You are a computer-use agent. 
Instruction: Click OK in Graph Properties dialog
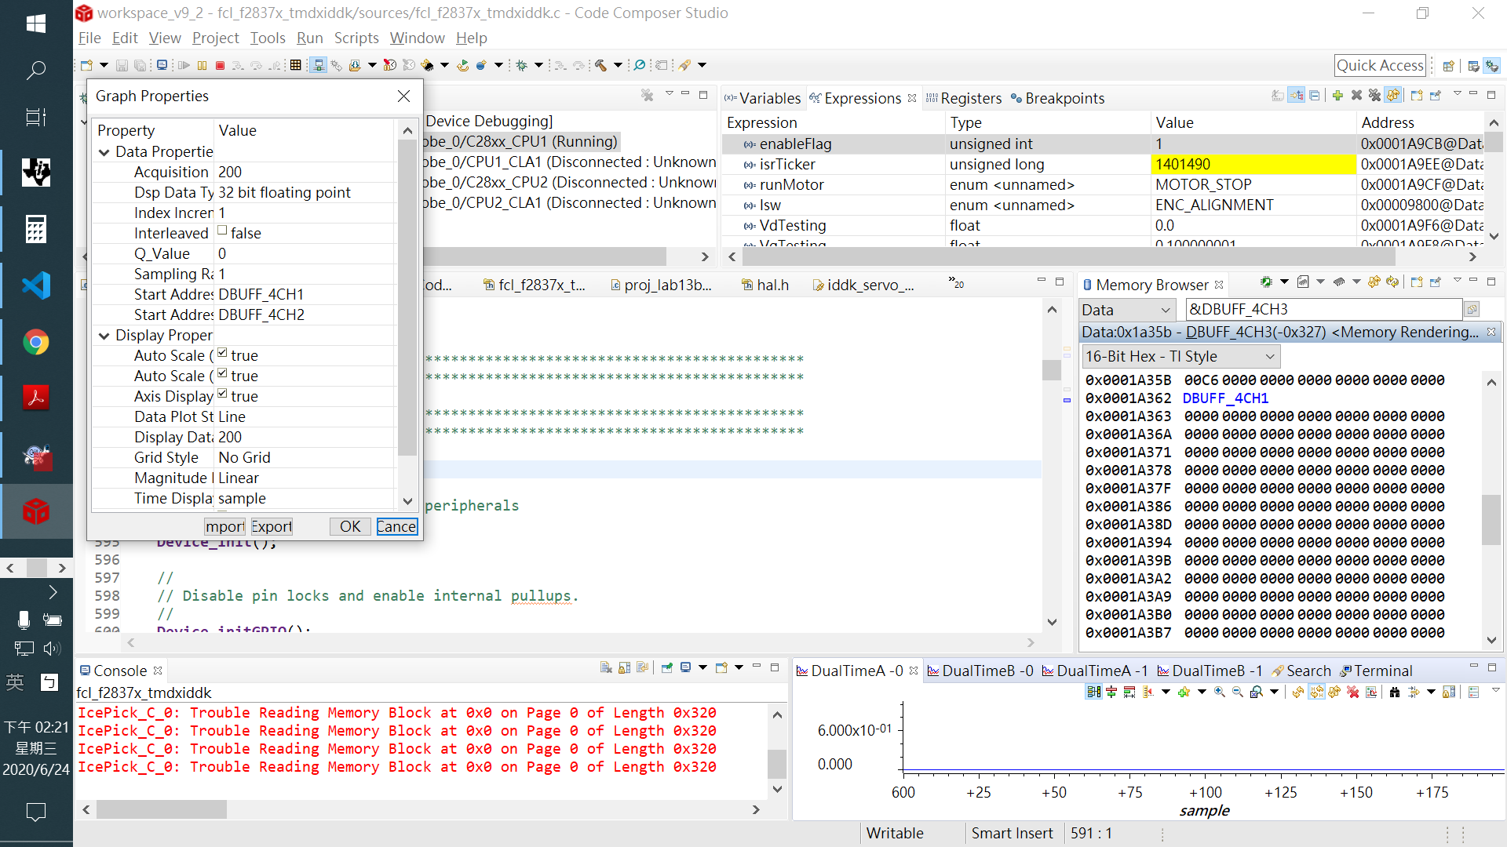[350, 526]
